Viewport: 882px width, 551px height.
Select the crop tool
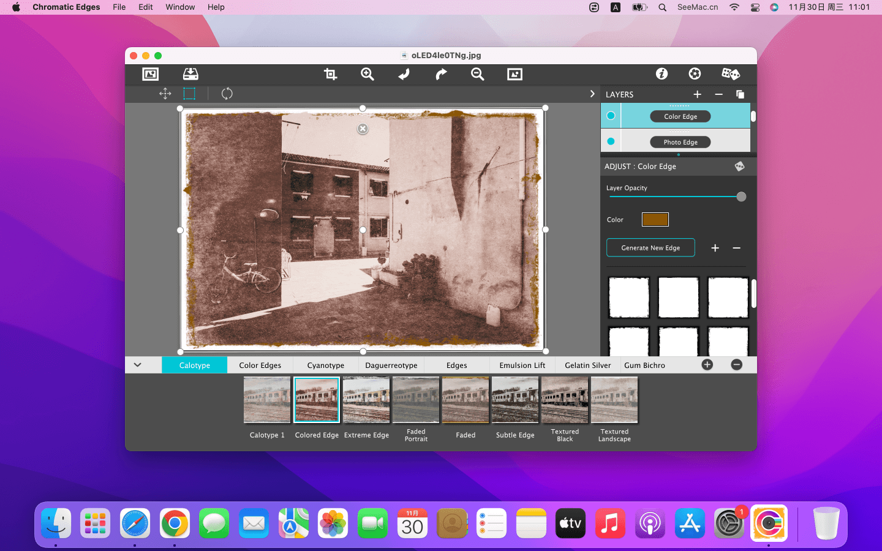pos(330,74)
